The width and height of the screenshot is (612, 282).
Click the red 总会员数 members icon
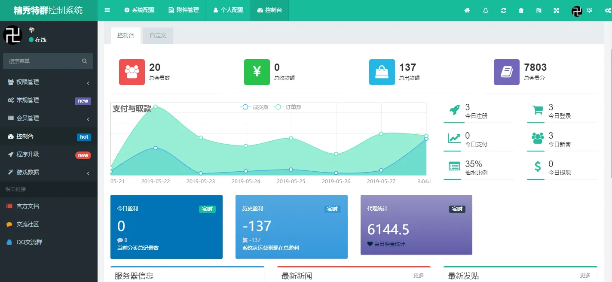[x=132, y=72]
